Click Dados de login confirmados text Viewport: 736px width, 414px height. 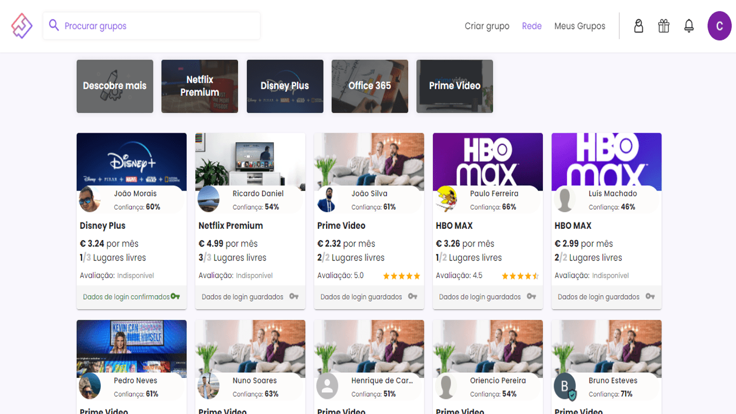click(127, 297)
